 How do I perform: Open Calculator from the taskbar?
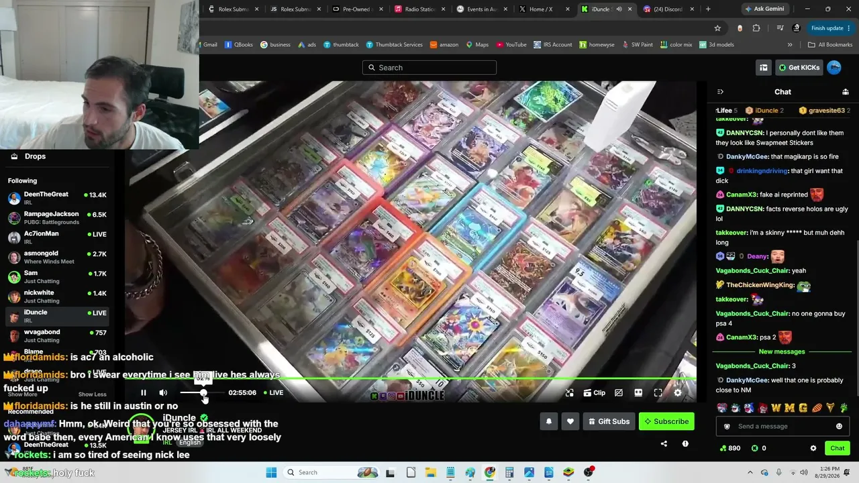click(x=509, y=472)
